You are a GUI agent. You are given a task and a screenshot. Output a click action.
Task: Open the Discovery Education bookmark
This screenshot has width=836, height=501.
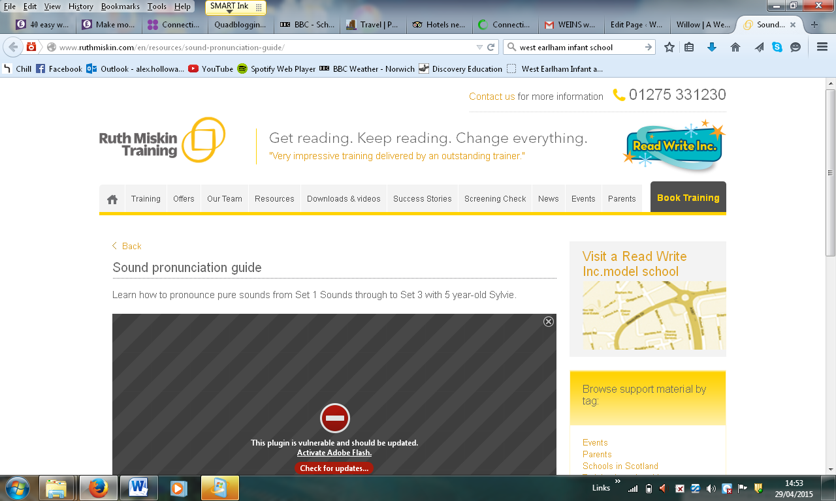[460, 68]
